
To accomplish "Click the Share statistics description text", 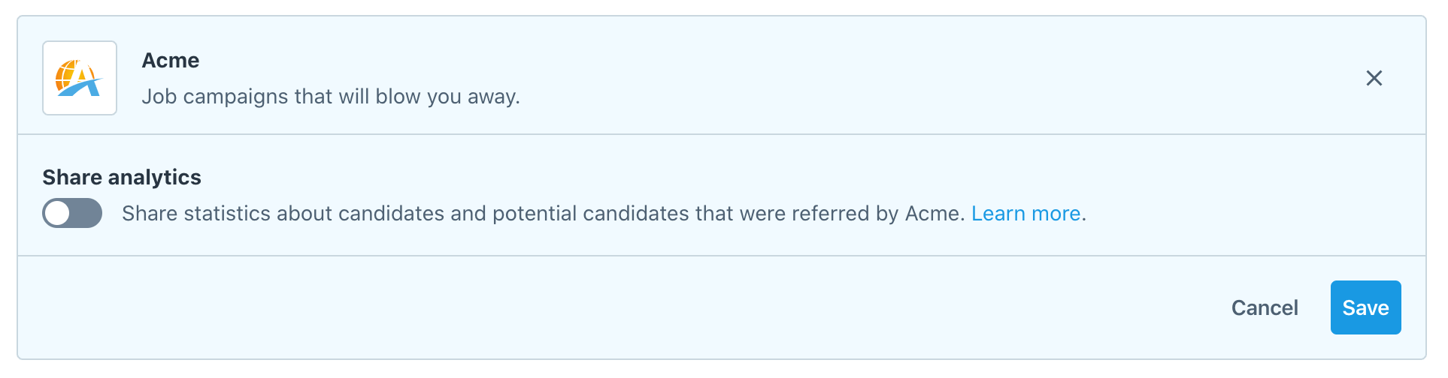I will pos(543,214).
